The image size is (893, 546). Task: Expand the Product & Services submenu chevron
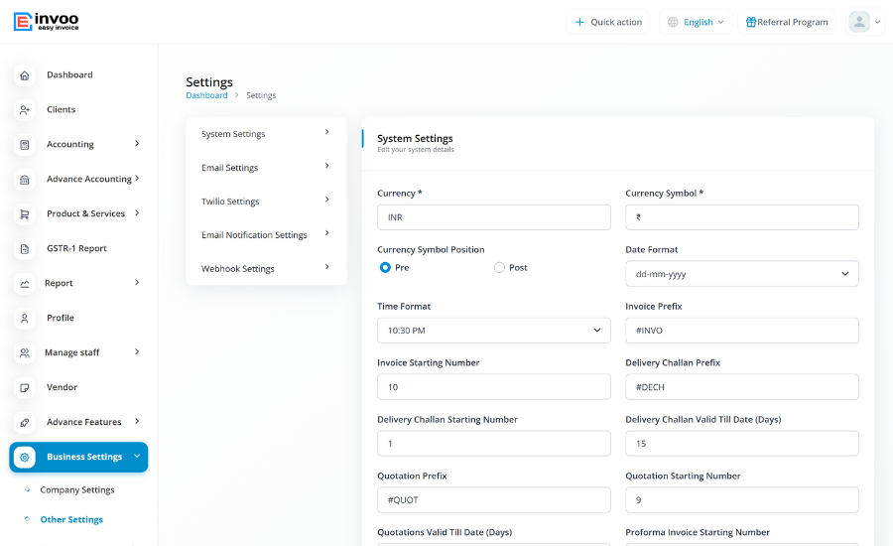[137, 212]
